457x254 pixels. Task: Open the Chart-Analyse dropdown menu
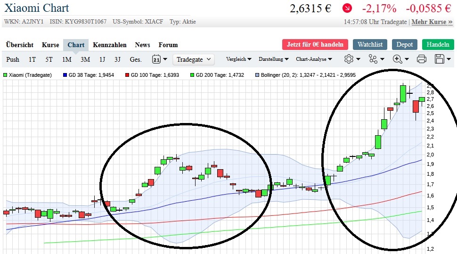[314, 59]
